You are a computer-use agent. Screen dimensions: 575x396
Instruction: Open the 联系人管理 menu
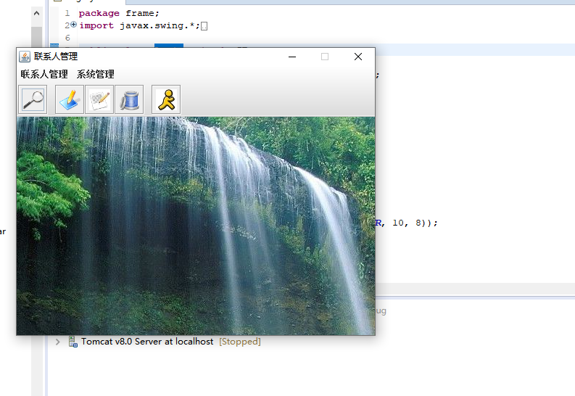coord(44,75)
